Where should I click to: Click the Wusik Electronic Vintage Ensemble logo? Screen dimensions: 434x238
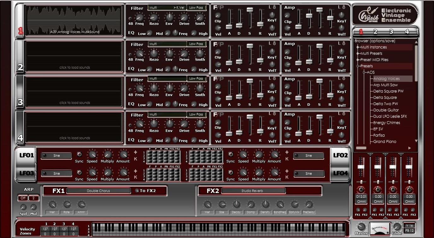(x=385, y=15)
